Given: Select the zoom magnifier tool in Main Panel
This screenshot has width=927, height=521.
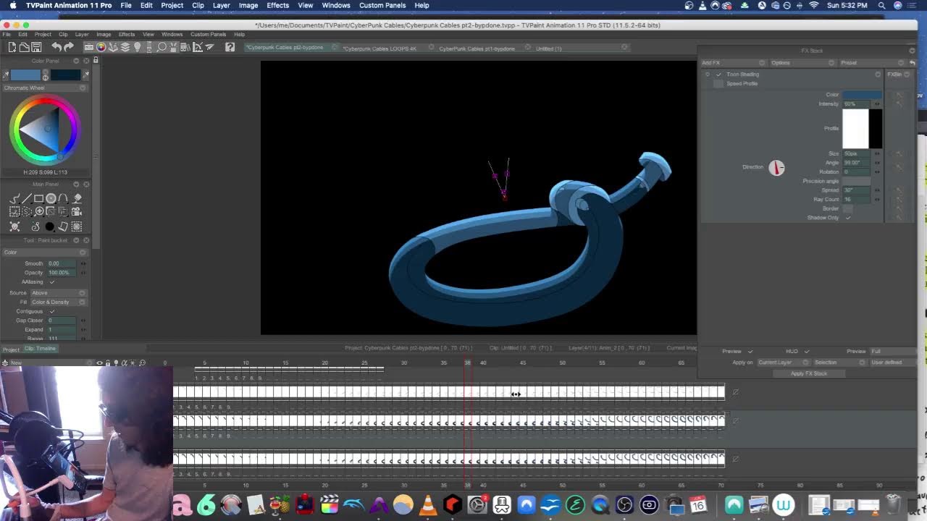Looking at the screenshot, I should click(39, 211).
